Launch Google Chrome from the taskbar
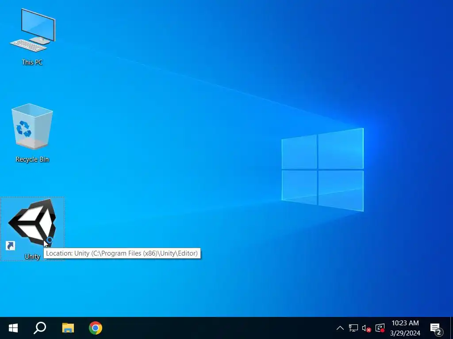 pyautogui.click(x=96, y=328)
